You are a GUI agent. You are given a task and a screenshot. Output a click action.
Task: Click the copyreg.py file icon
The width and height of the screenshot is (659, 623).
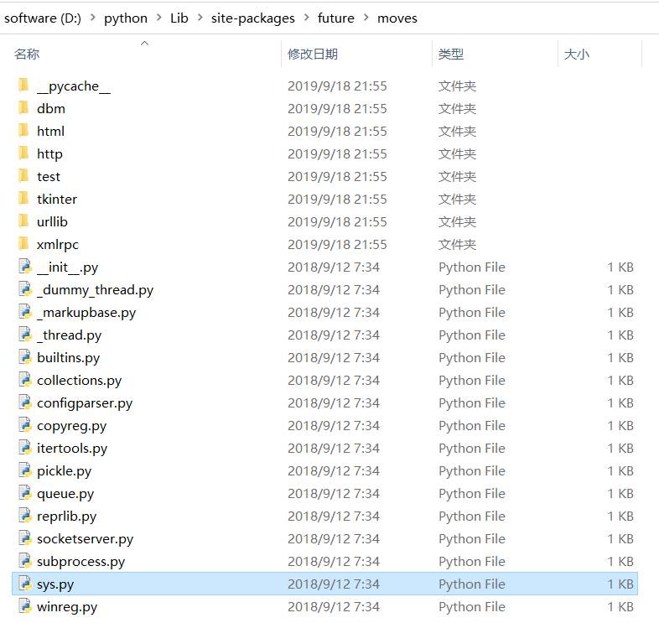25,426
